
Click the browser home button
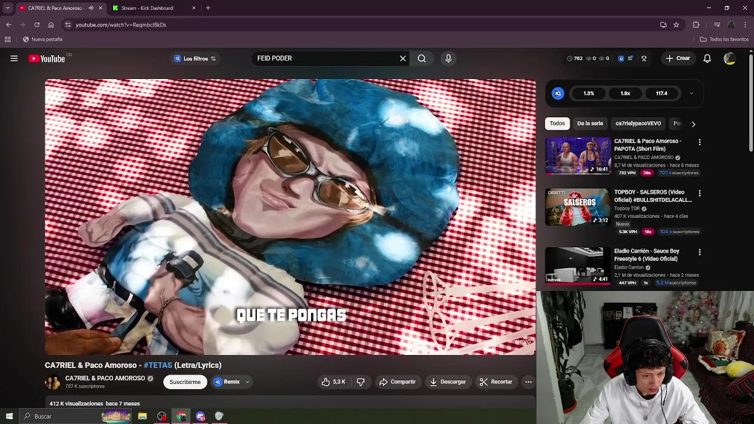[x=51, y=25]
